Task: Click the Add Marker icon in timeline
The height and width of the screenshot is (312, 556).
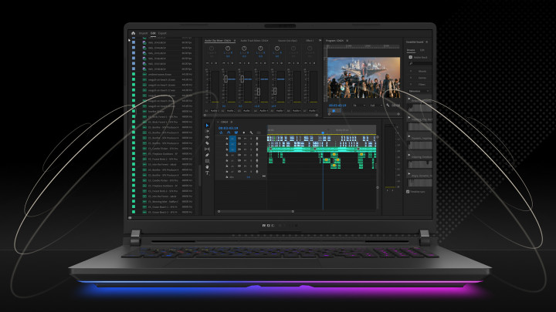Action: coord(243,133)
